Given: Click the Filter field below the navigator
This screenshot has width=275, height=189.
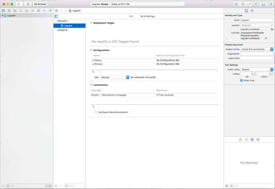Looking at the screenshot, I should pos(27,186).
